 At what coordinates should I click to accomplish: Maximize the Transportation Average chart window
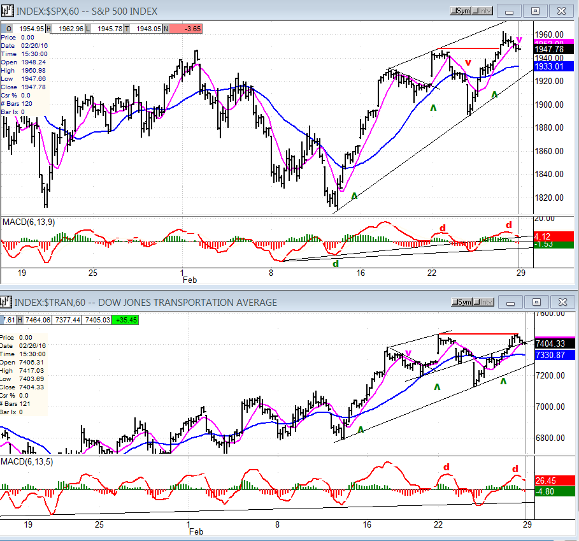[x=536, y=302]
